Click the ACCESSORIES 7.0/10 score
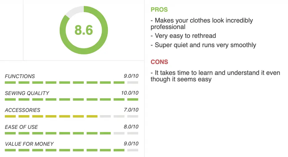The image size is (288, 157). [x=131, y=110]
